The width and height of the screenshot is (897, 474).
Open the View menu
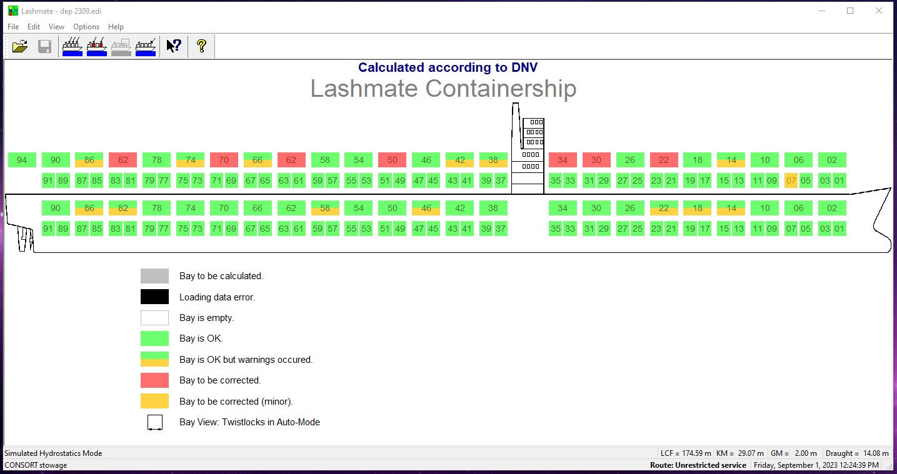tap(56, 27)
